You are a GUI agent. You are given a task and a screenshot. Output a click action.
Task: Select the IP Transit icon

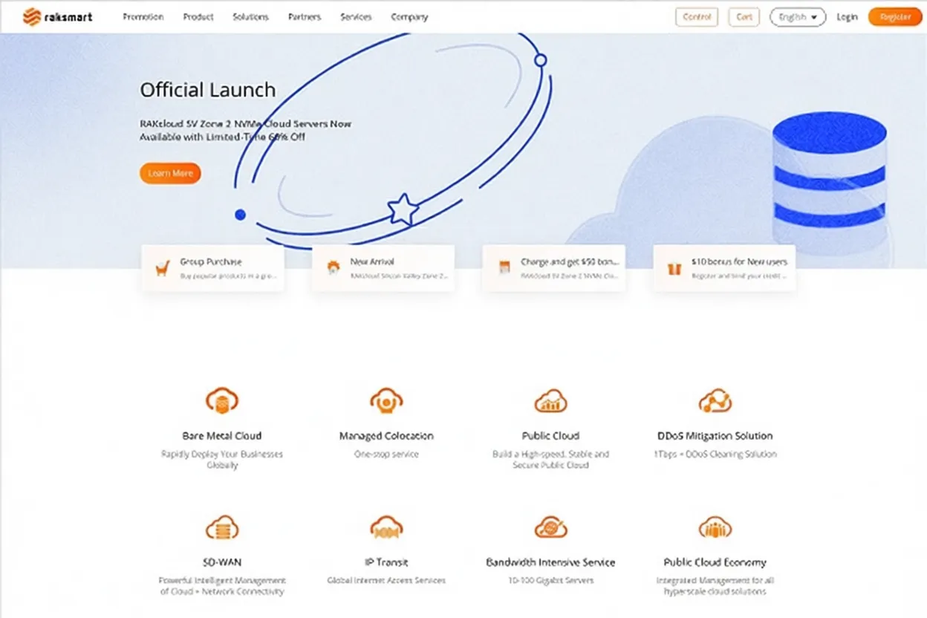386,528
